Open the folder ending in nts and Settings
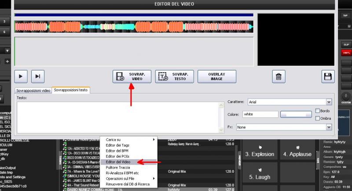The width and height of the screenshot is (352, 191). click(13, 177)
